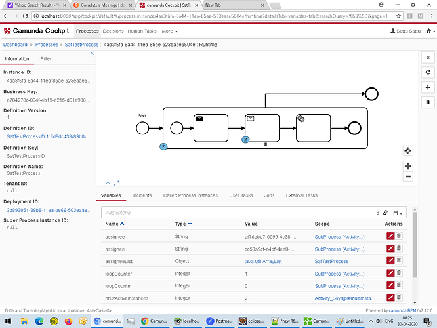Image resolution: width=437 pixels, height=328 pixels.
Task: Edit loopCounter variable with value 0
Action: (x=390, y=285)
